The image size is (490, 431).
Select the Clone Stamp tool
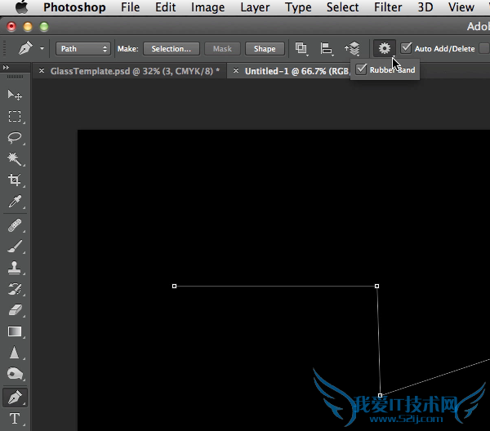[15, 268]
